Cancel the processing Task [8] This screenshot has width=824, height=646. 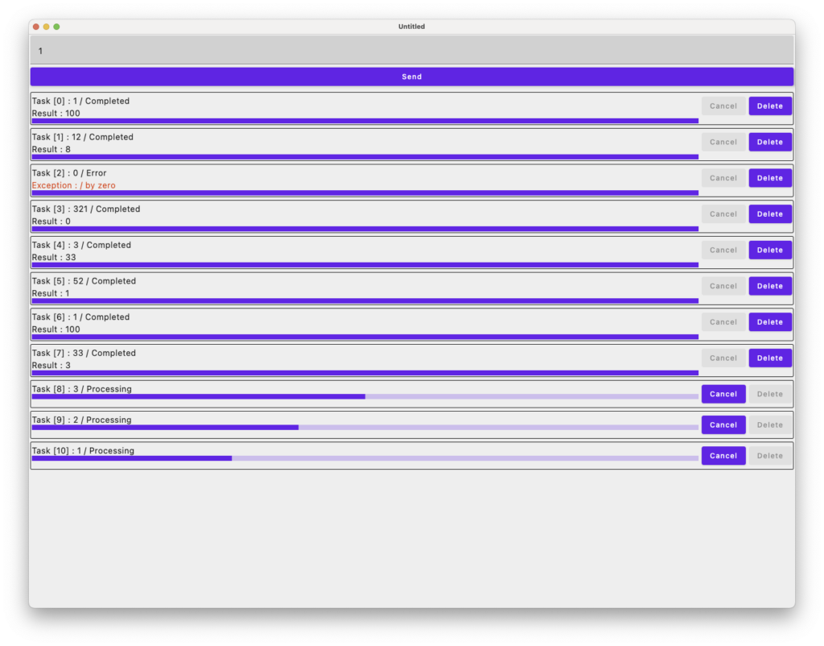[x=723, y=394]
